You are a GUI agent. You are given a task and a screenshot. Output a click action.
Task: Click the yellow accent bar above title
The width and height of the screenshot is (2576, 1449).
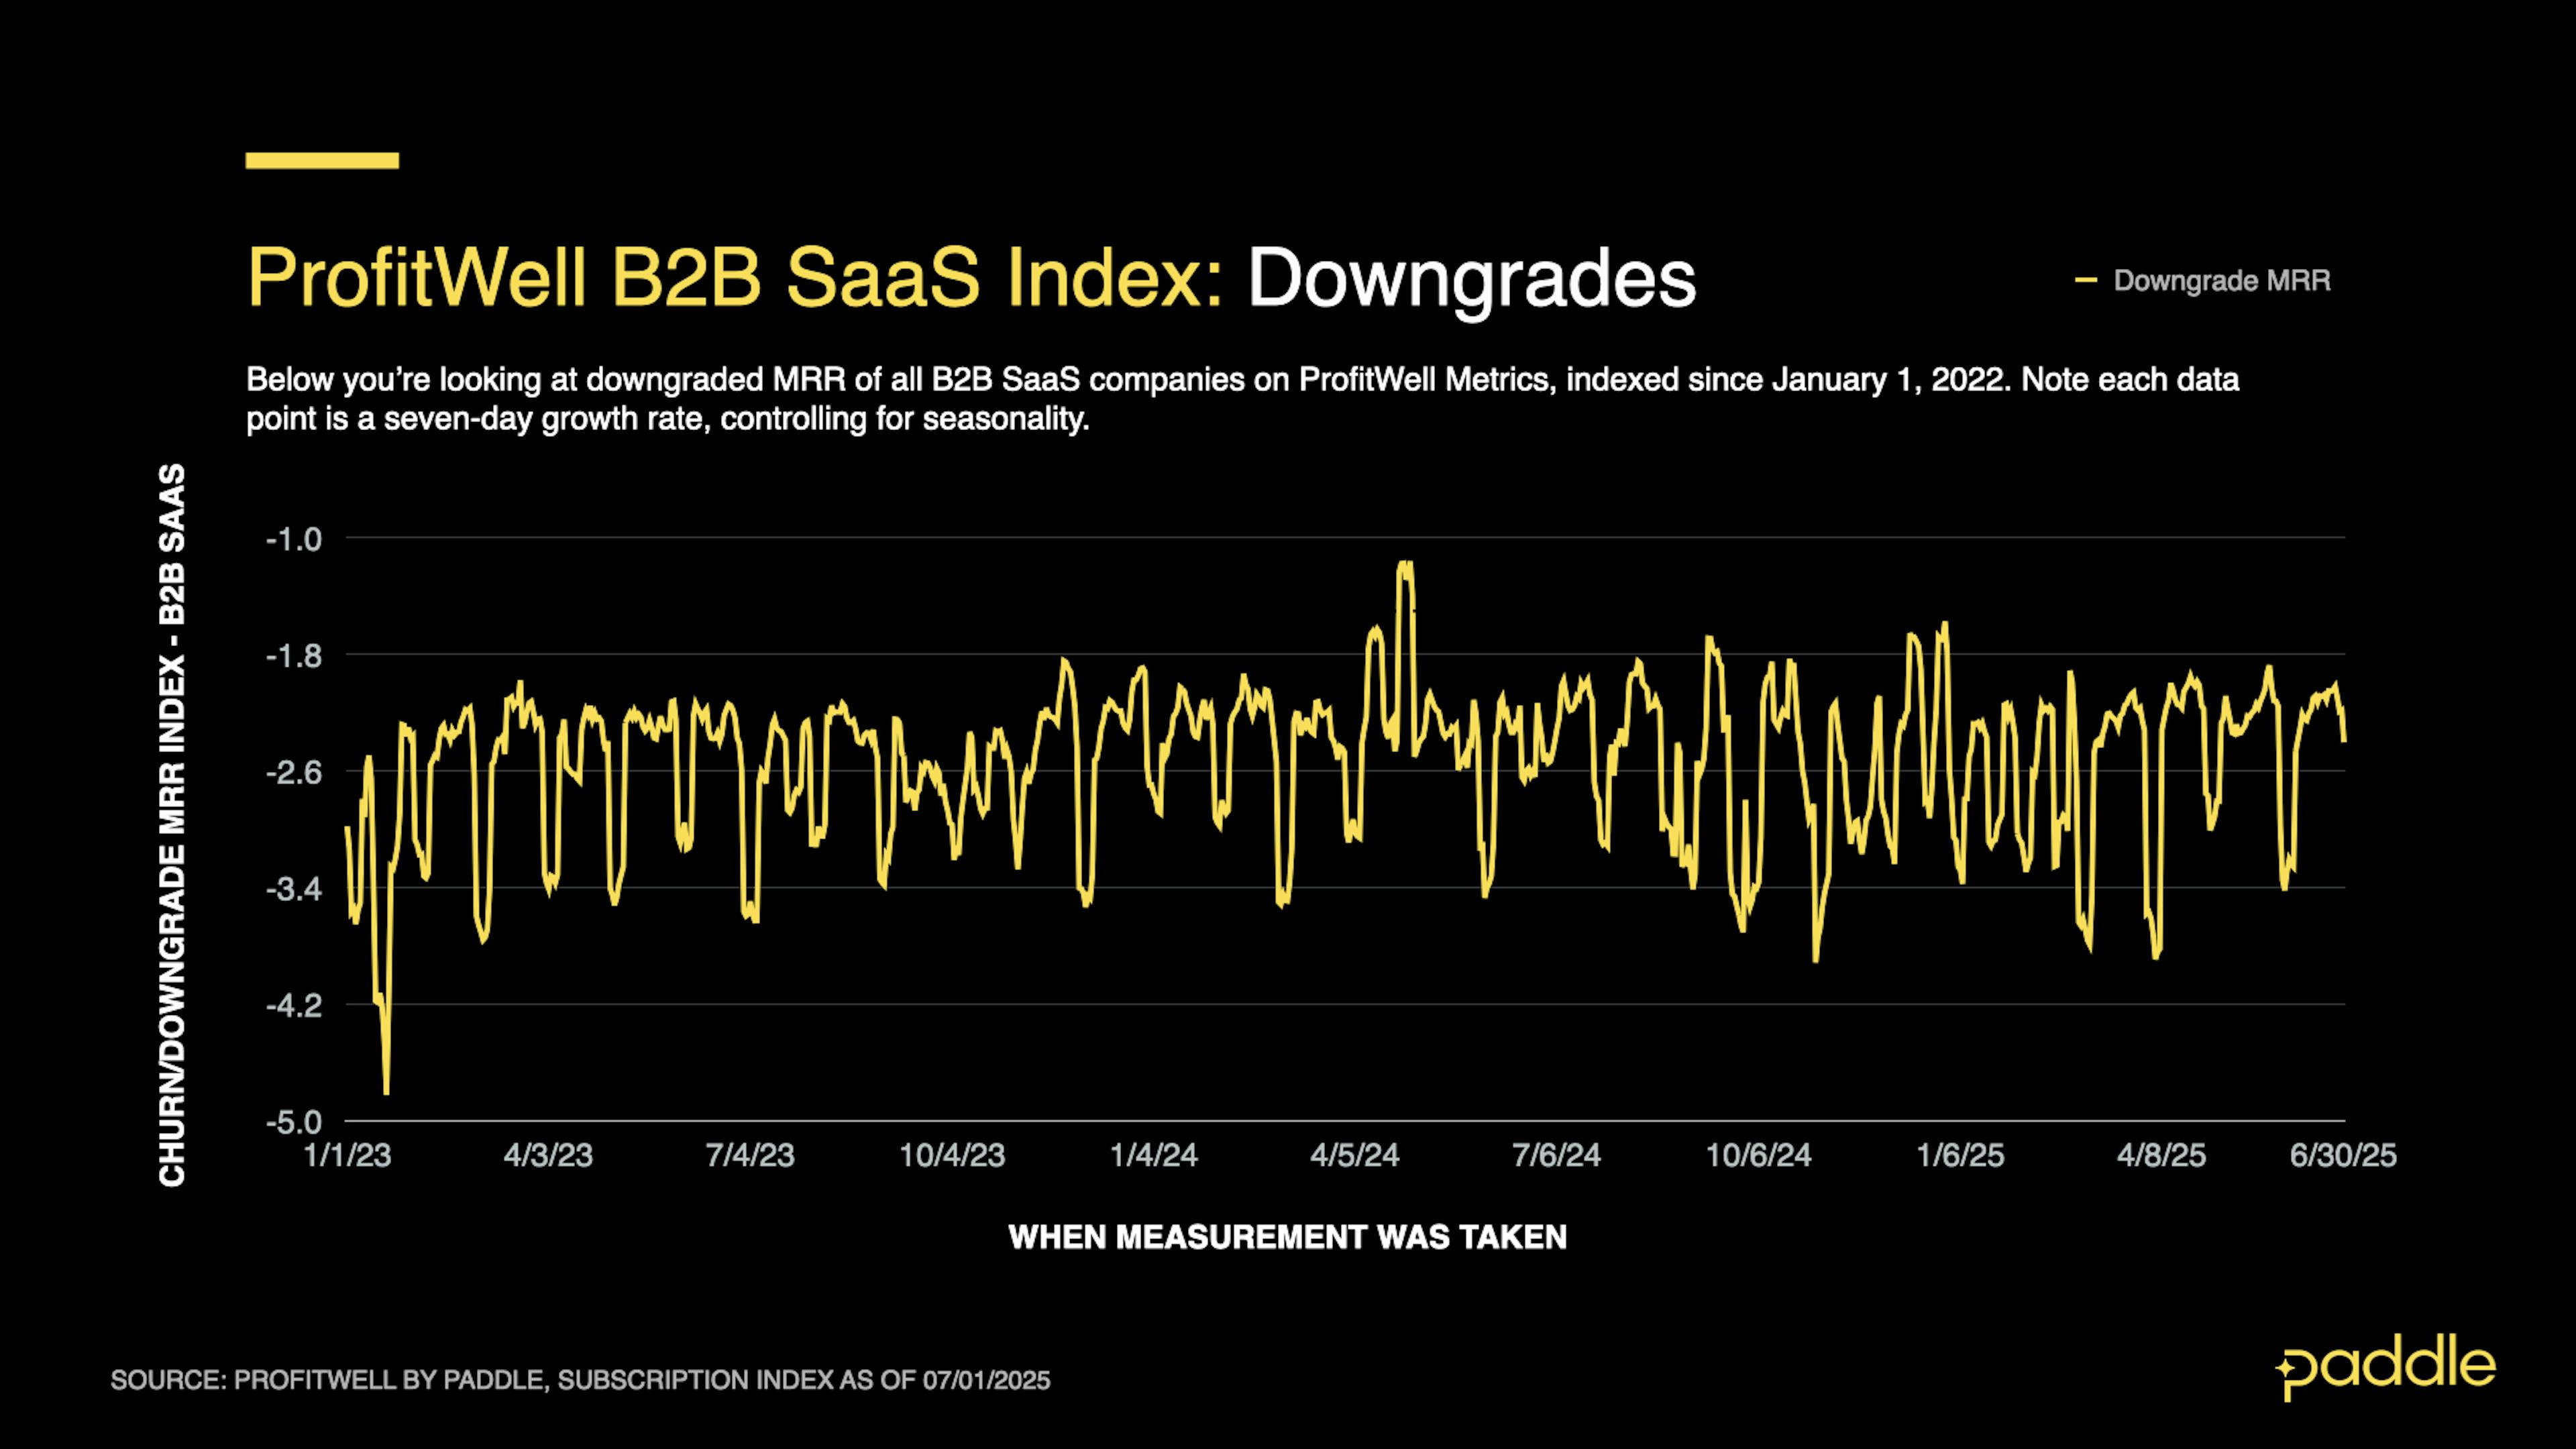click(322, 160)
